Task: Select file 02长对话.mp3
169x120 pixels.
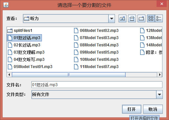Action: [24, 45]
